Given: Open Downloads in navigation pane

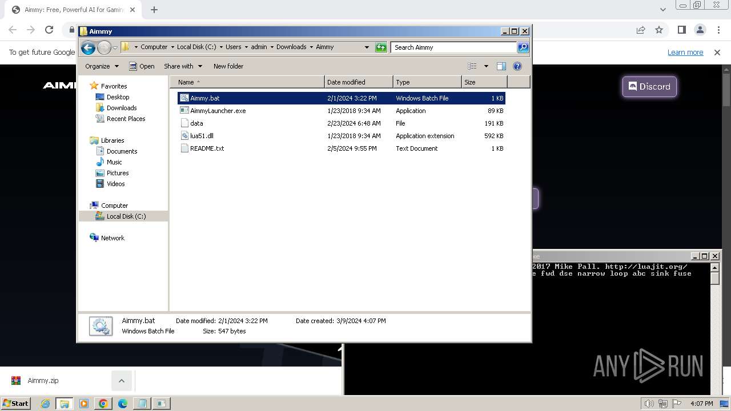Looking at the screenshot, I should point(122,108).
